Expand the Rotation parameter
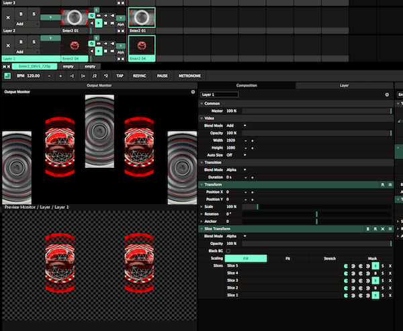Image resolution: width=403 pixels, height=331 pixels. click(x=201, y=214)
